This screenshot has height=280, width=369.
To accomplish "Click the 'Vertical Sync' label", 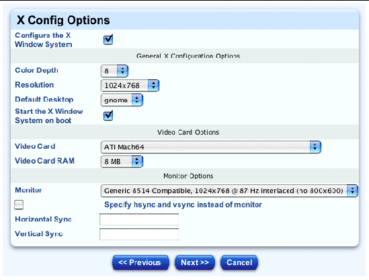I will (x=39, y=234).
